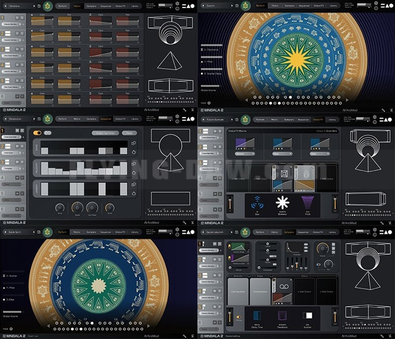395x339 pixels.
Task: Click the Shimmer asterisk macro icon
Action: (282, 202)
